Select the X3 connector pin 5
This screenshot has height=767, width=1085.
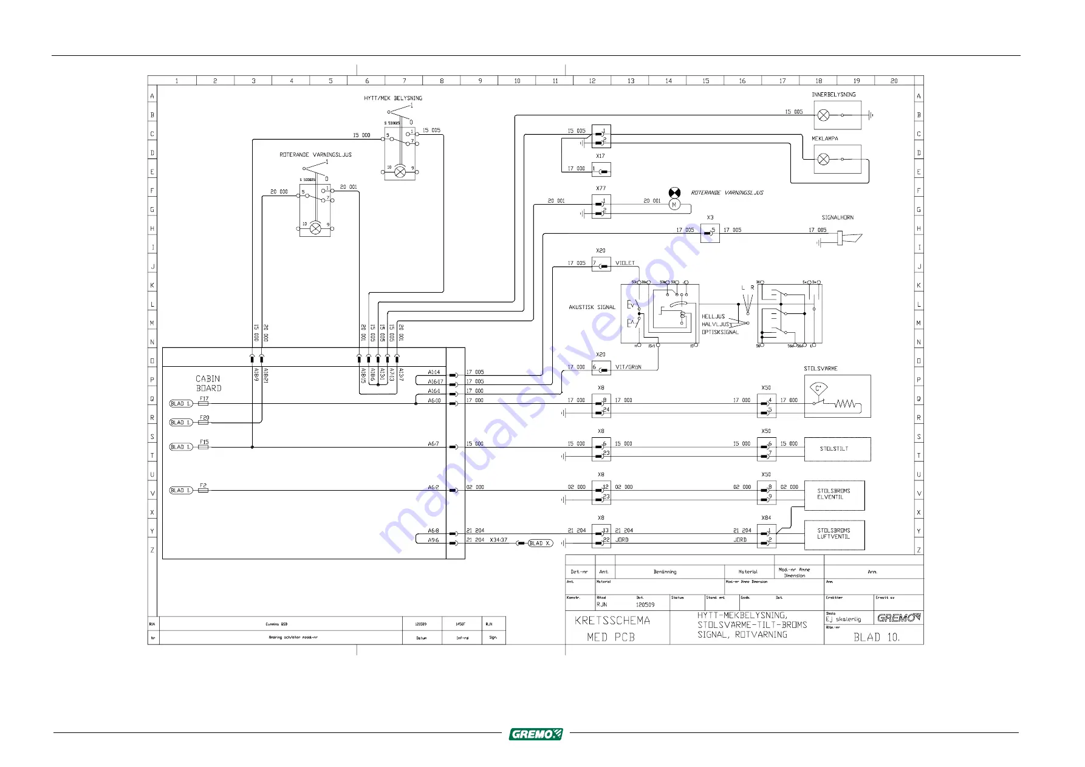point(710,233)
